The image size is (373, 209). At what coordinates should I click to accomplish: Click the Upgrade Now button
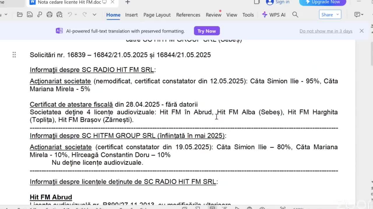click(323, 2)
